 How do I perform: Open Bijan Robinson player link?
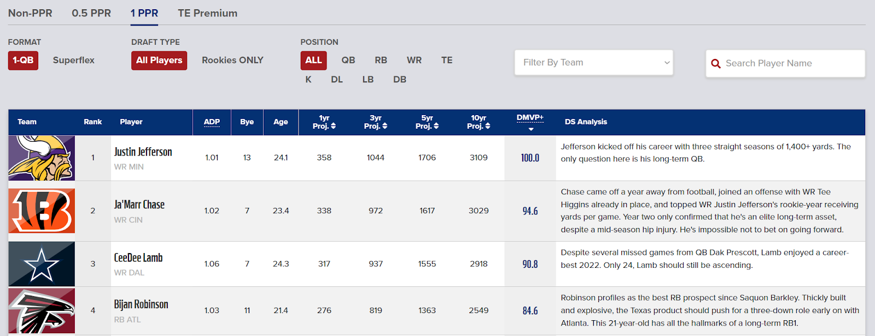[141, 305]
